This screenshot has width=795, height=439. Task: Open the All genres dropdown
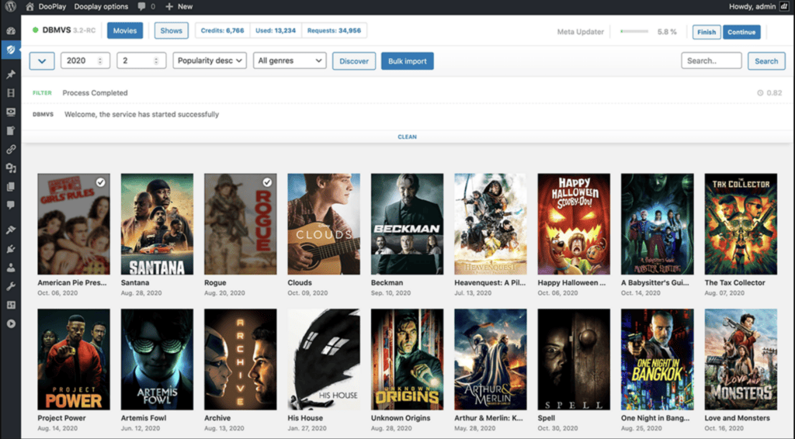[290, 60]
